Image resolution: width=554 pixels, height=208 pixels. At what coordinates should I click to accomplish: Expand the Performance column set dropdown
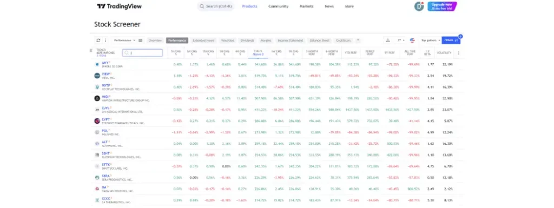tap(124, 40)
